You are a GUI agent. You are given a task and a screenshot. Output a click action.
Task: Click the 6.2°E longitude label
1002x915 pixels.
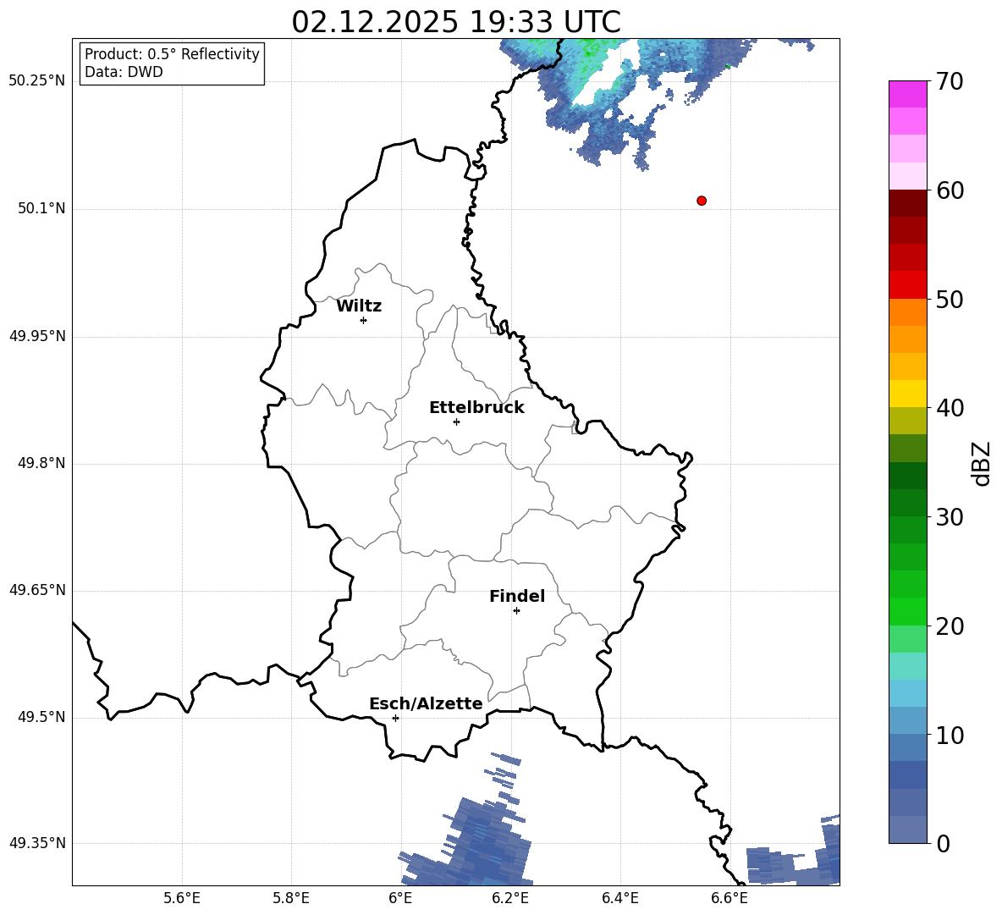[510, 898]
